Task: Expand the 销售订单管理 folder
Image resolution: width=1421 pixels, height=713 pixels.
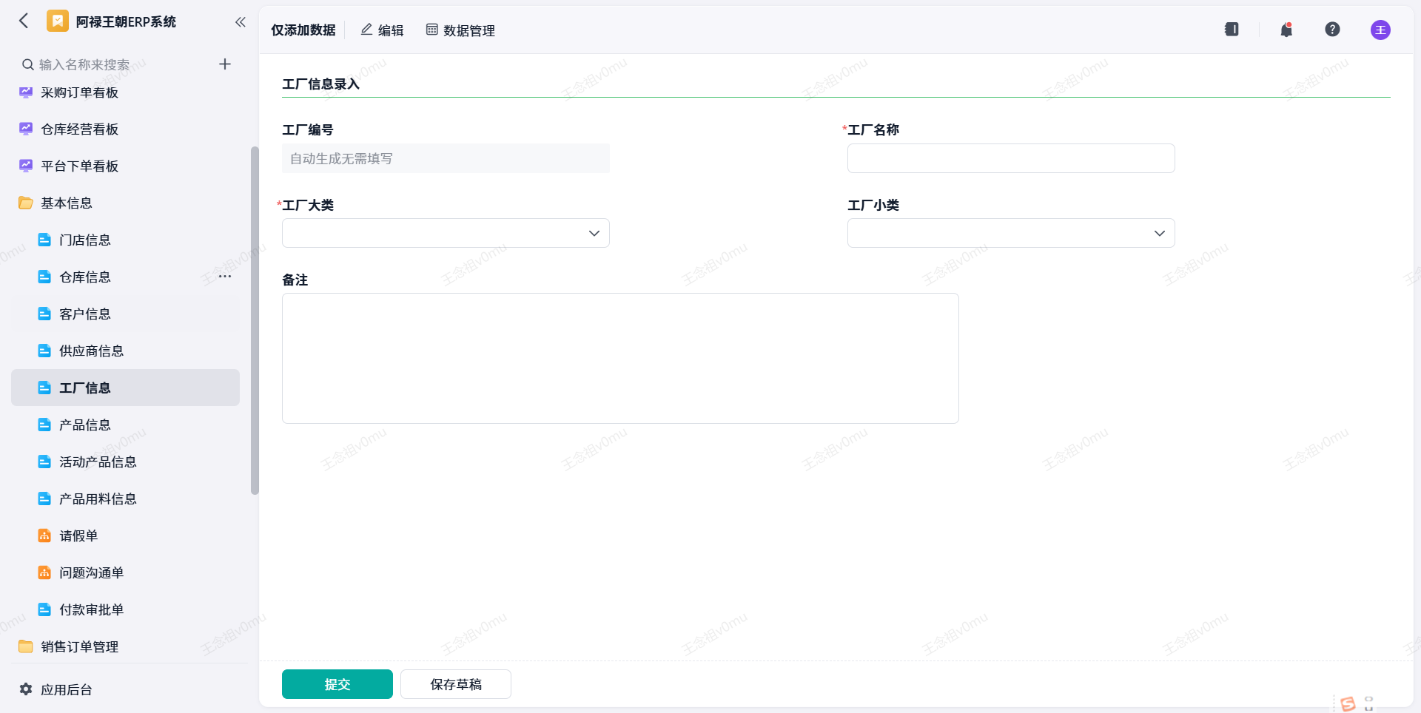Action: click(126, 646)
